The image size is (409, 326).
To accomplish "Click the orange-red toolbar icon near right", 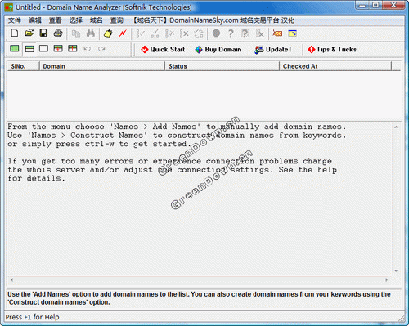I will tap(277, 33).
